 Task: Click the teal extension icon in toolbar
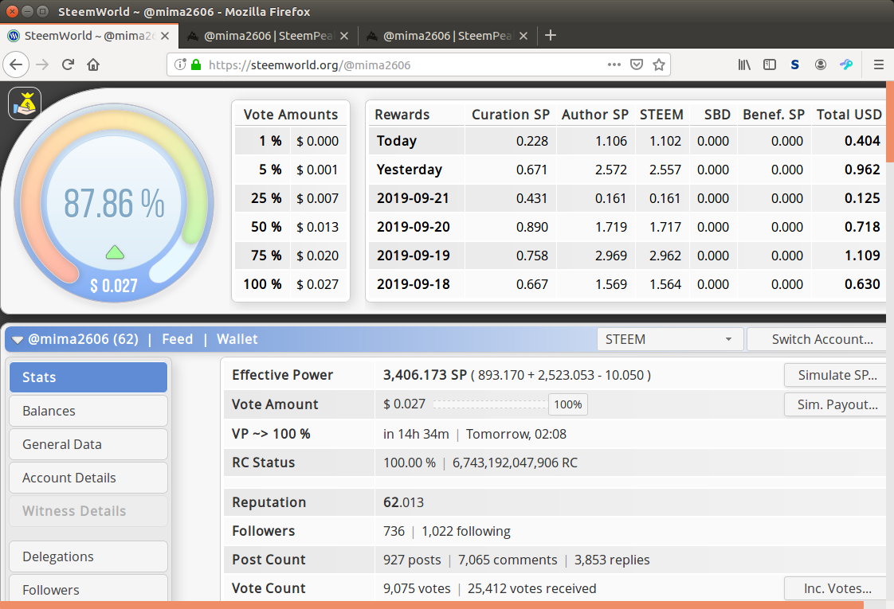pos(846,64)
